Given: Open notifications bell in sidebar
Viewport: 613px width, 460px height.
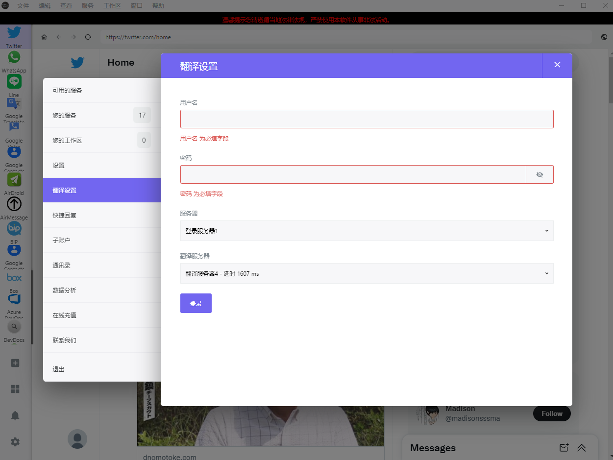Looking at the screenshot, I should [15, 415].
